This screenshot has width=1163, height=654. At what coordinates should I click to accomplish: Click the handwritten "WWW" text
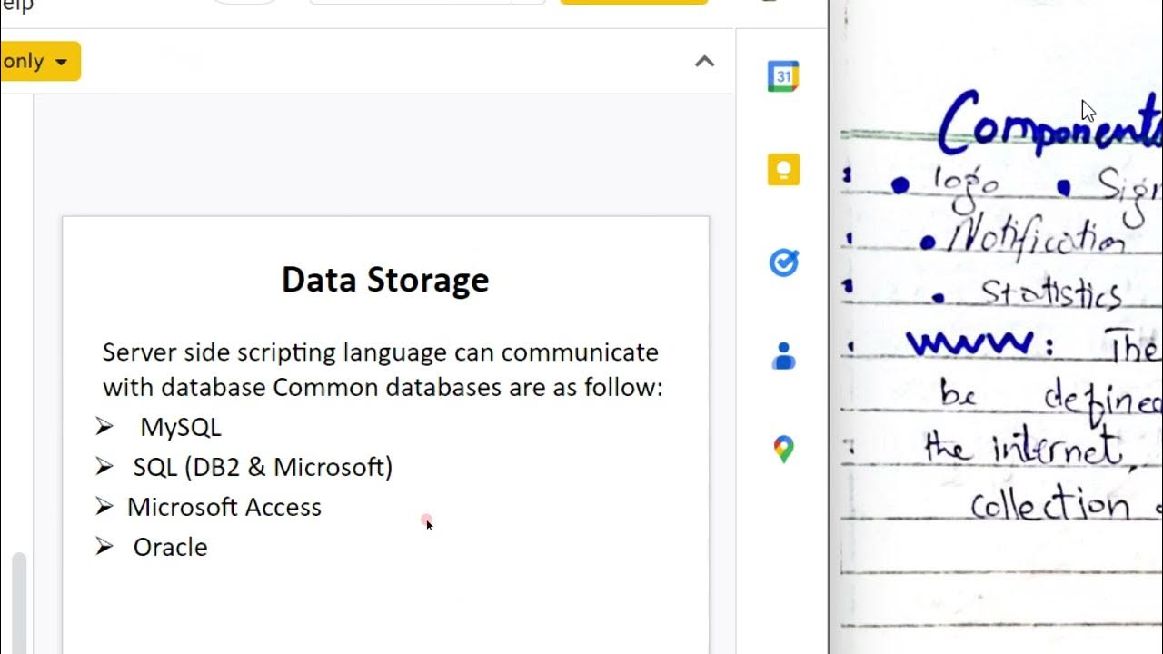click(969, 343)
